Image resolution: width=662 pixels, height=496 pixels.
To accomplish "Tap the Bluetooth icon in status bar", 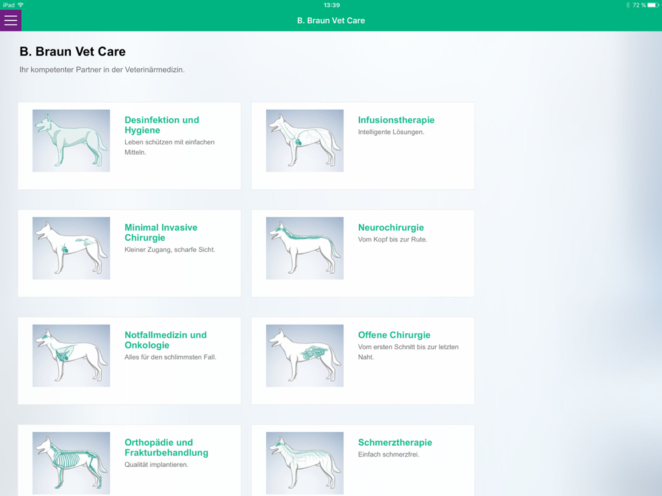I will [x=628, y=5].
